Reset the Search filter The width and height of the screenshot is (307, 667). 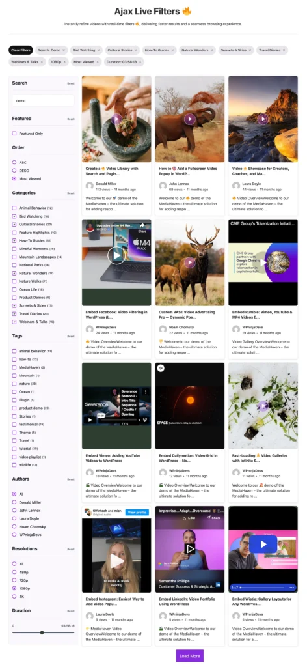point(70,83)
